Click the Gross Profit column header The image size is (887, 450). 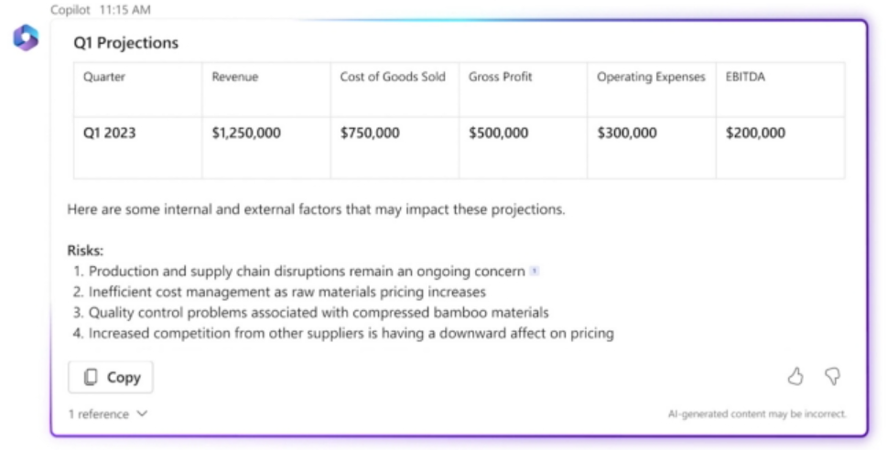[x=501, y=78]
